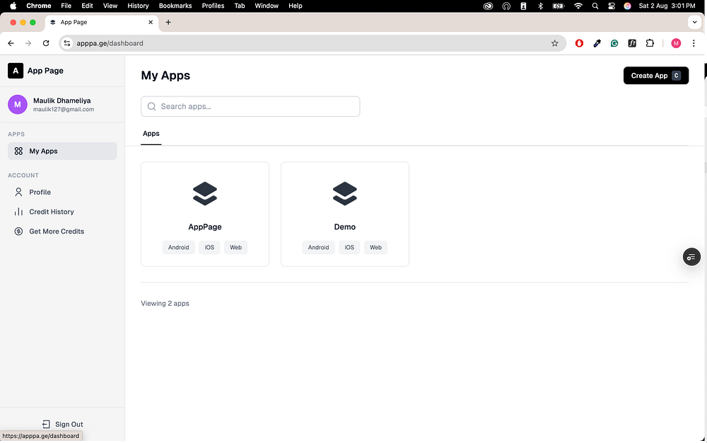Viewport: 707px width, 443px height.
Task: Click the Siri icon in menu bar
Action: (627, 6)
